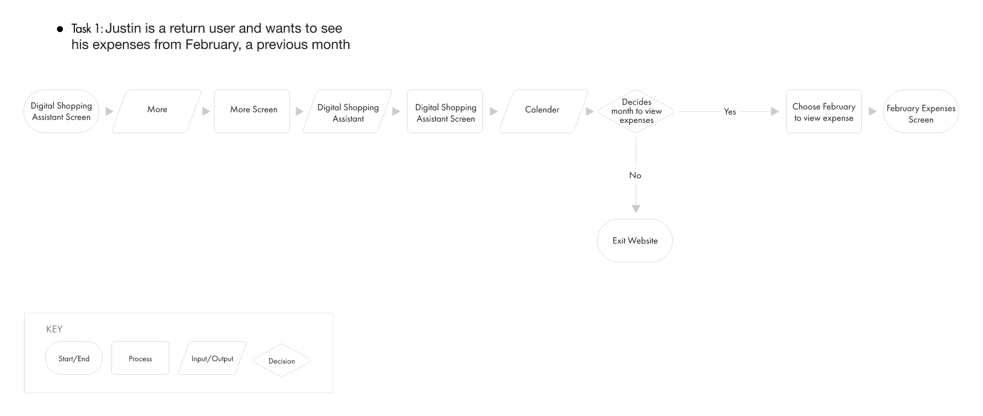Click the 'Start/End' shape in the key
Screen dimensions: 983x416
pyautogui.click(x=74, y=358)
